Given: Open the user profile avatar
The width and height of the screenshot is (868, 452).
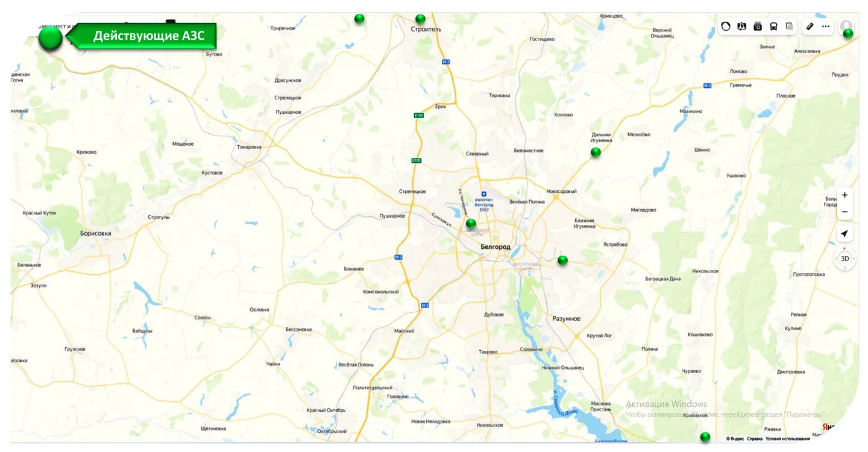Looking at the screenshot, I should [846, 26].
